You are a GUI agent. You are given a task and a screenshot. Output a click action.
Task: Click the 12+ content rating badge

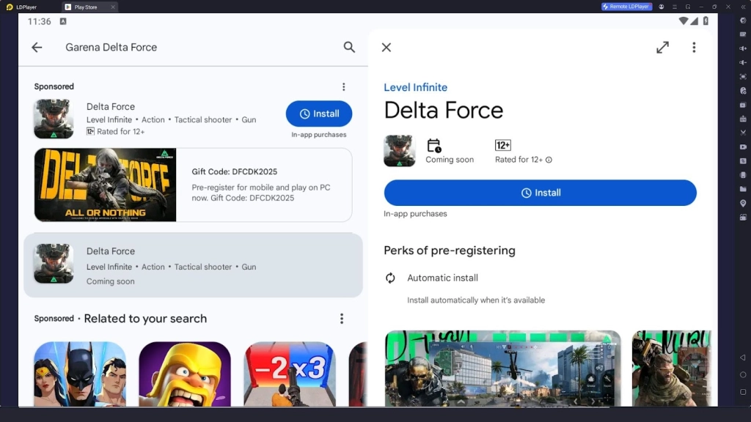[503, 145]
